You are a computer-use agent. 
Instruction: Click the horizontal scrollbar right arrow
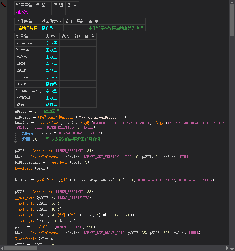coord(227,248)
